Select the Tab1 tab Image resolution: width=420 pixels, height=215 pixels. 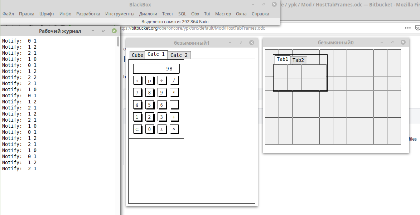tap(282, 59)
